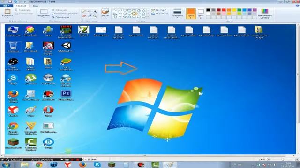The width and height of the screenshot is (300, 168).
Task: Open Camtasia from the taskbar
Action: 155,165
